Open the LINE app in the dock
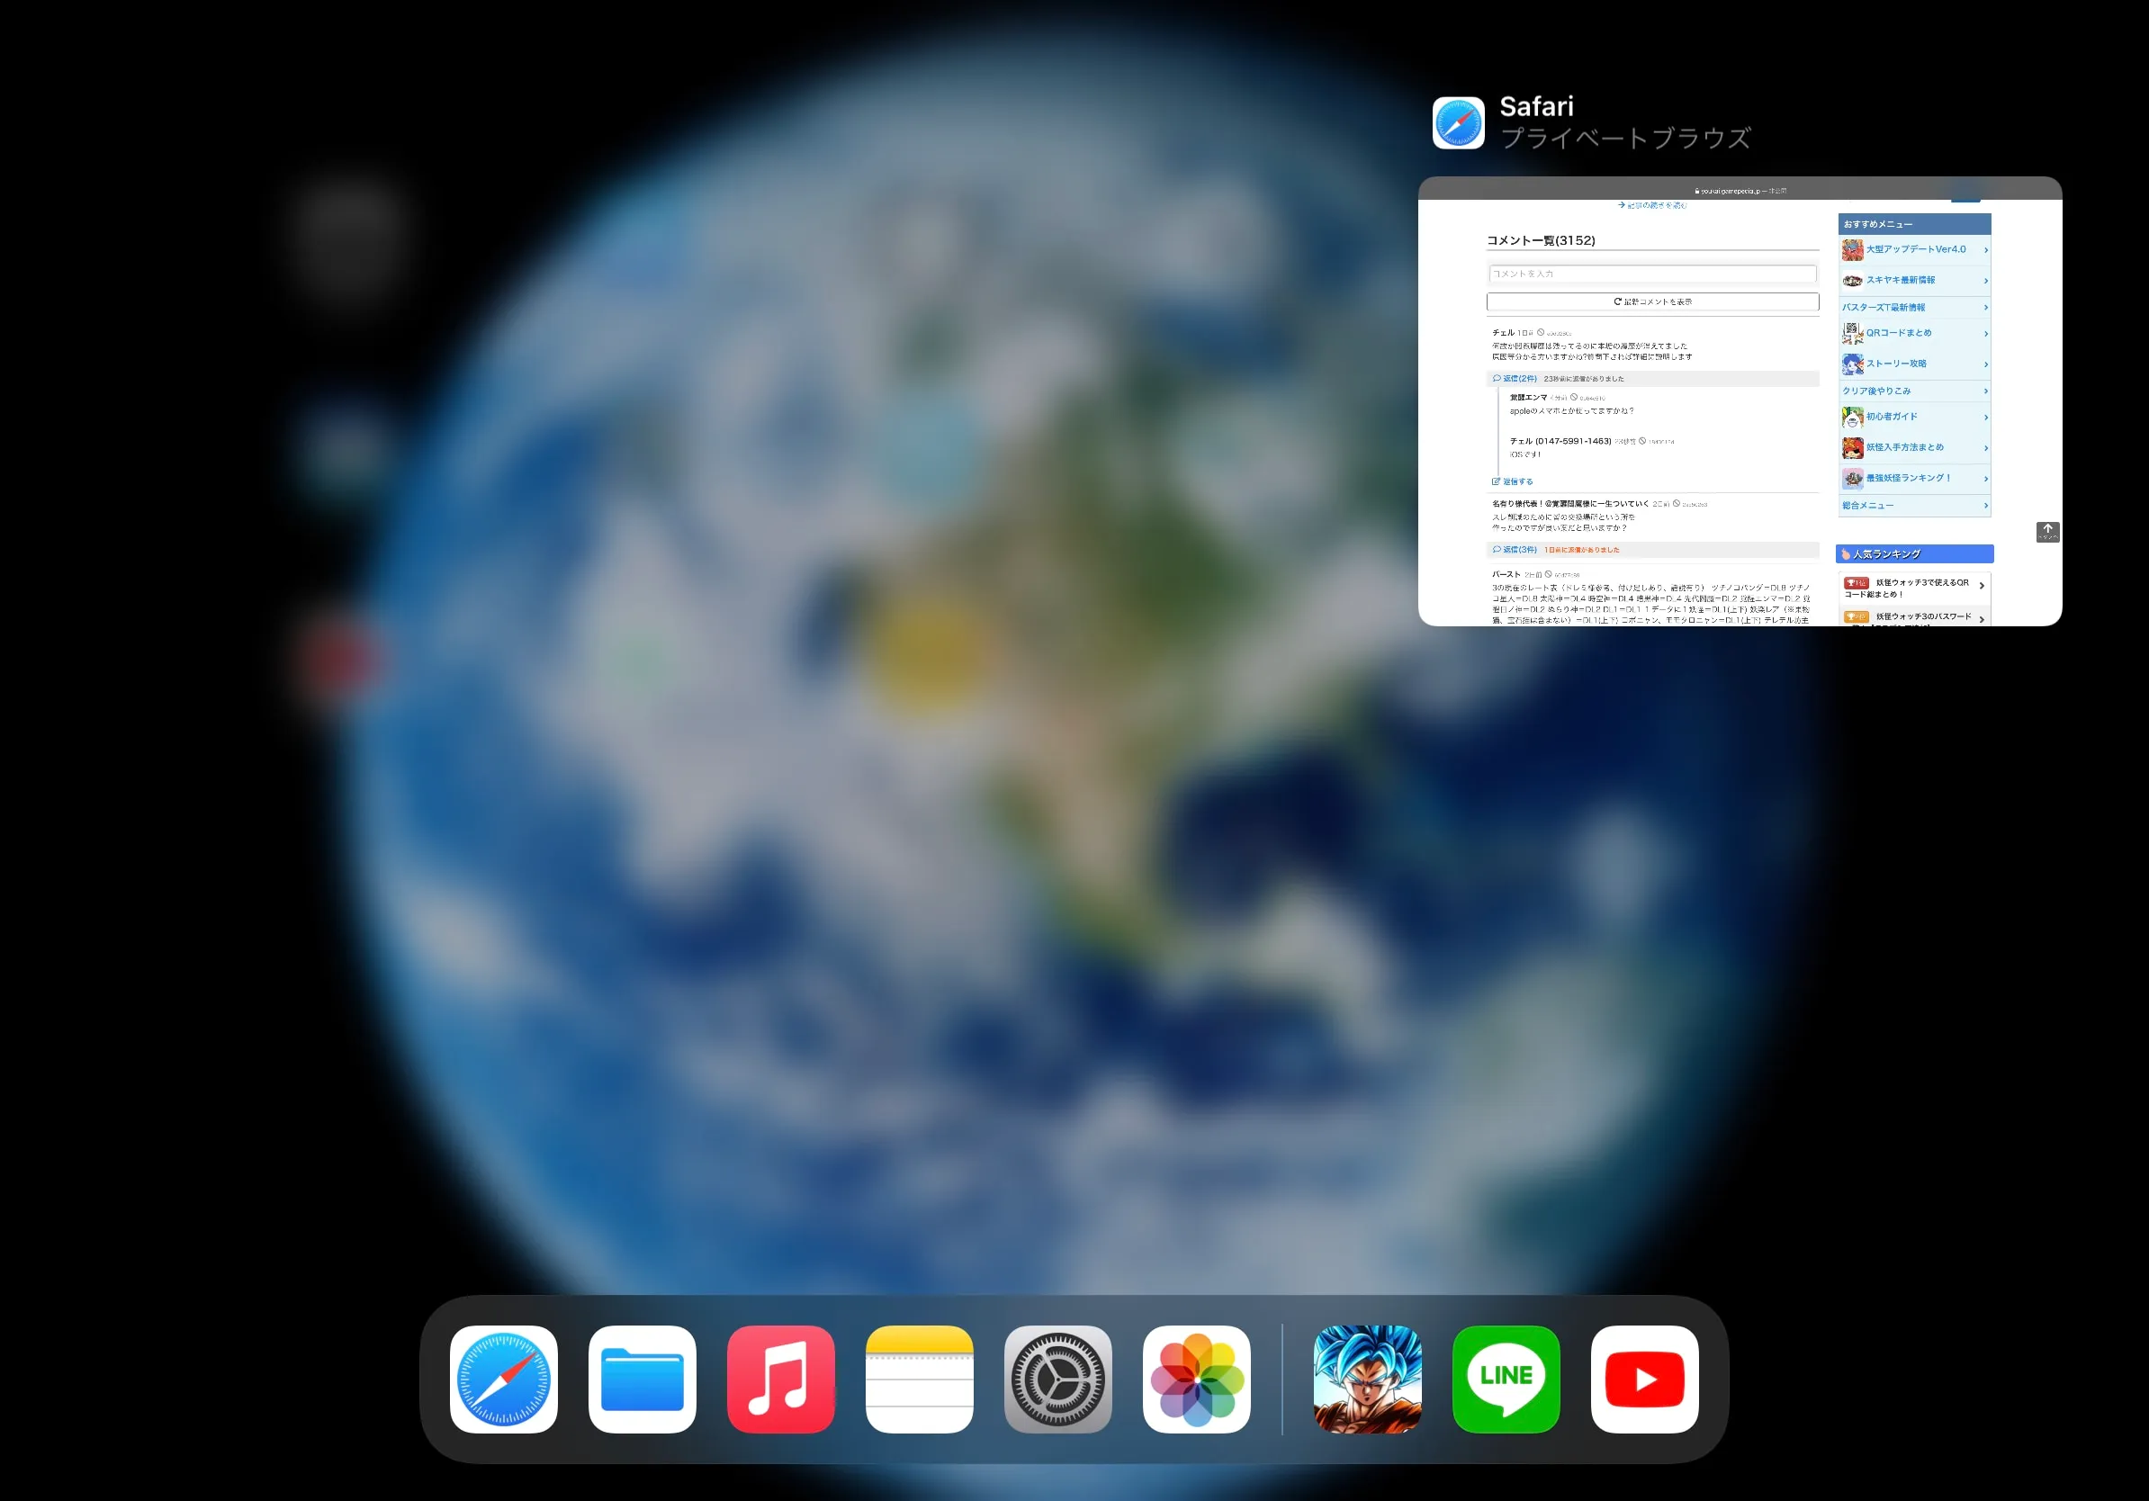 [x=1506, y=1379]
